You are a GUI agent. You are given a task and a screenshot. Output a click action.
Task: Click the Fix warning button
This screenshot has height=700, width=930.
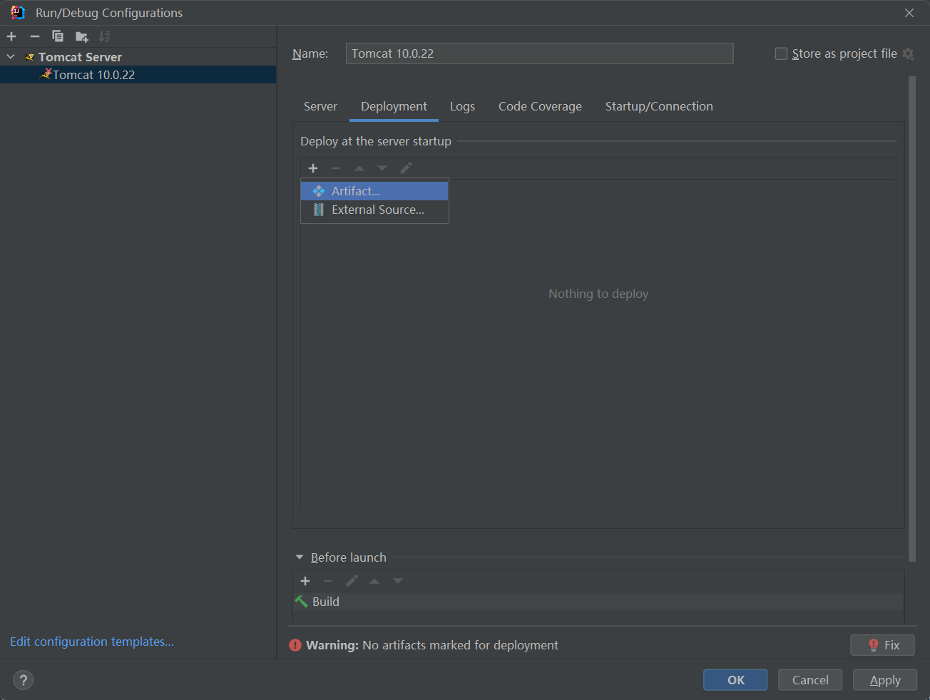coord(882,645)
